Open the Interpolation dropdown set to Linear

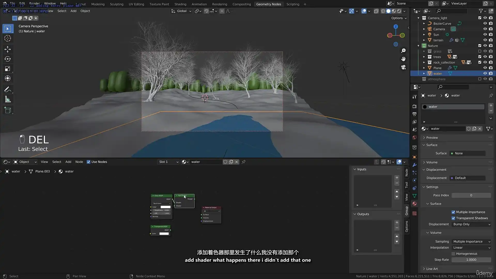click(x=471, y=247)
